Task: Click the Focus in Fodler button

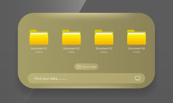Action: coord(86,67)
